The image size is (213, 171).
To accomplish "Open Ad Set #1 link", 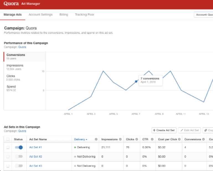I will coord(35,147).
